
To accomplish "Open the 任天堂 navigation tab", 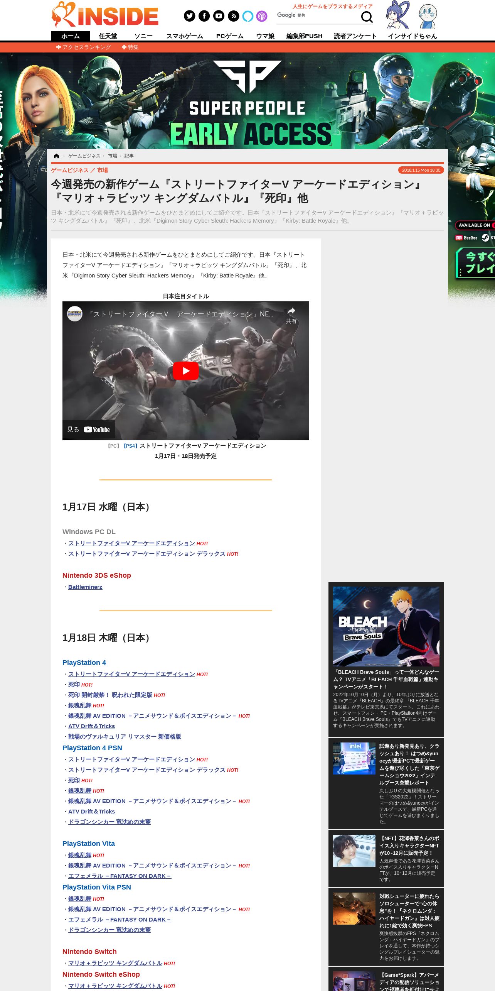I will click(x=108, y=36).
